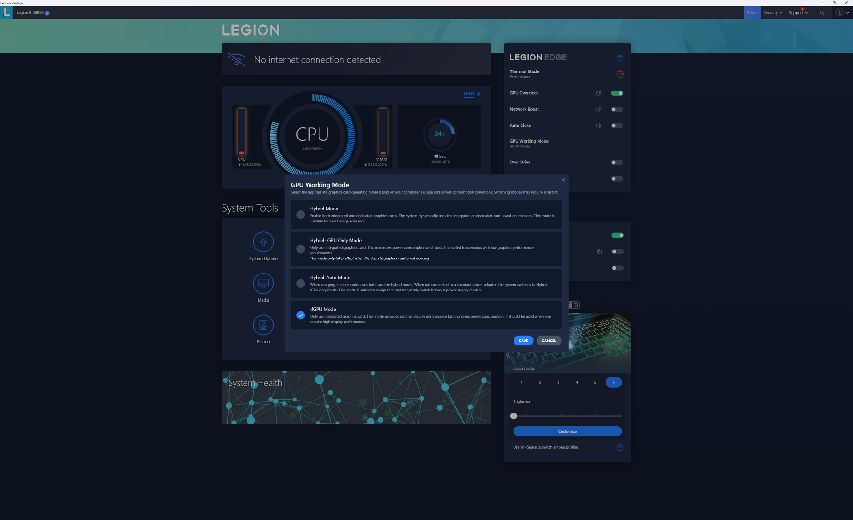Viewport: 853px width, 520px height.
Task: Open GPU Overclock gear settings
Action: [598, 93]
